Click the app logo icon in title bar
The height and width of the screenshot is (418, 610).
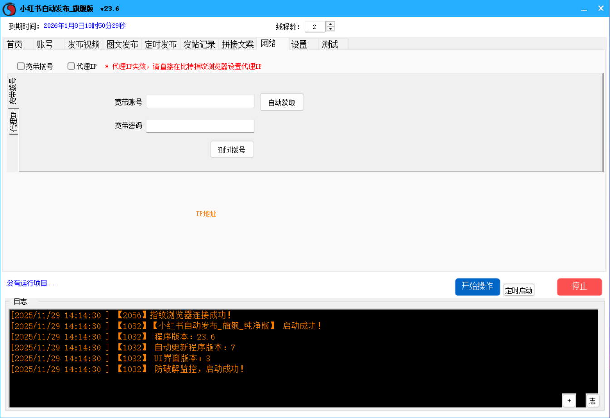click(x=9, y=9)
